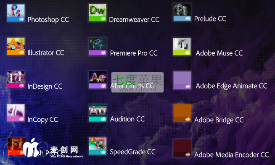Choose the "Illustrator CC" label

click(46, 53)
